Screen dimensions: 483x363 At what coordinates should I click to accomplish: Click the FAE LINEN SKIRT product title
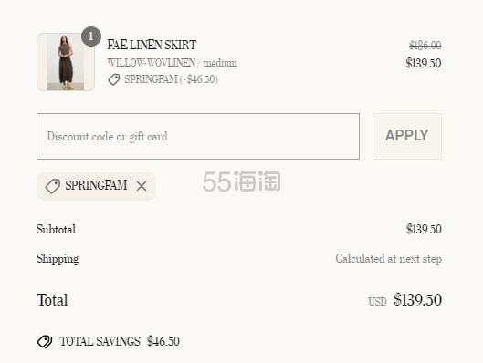152,45
